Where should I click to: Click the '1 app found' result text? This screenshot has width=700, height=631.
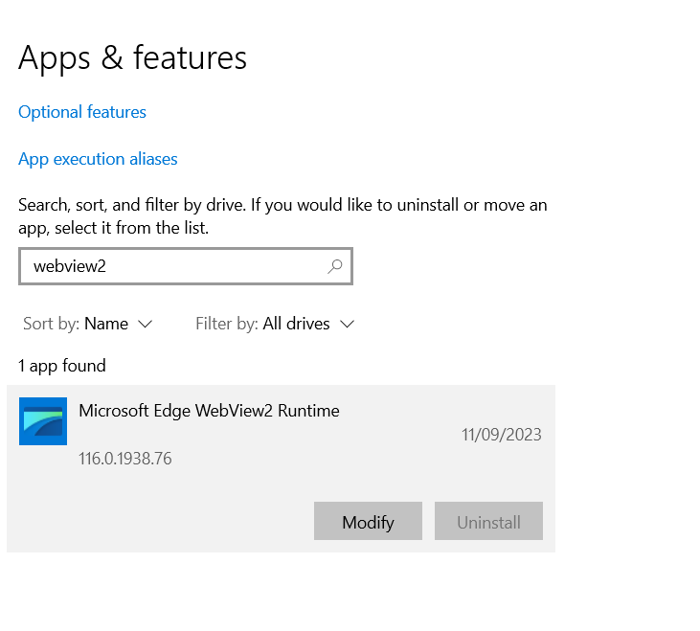(x=62, y=366)
